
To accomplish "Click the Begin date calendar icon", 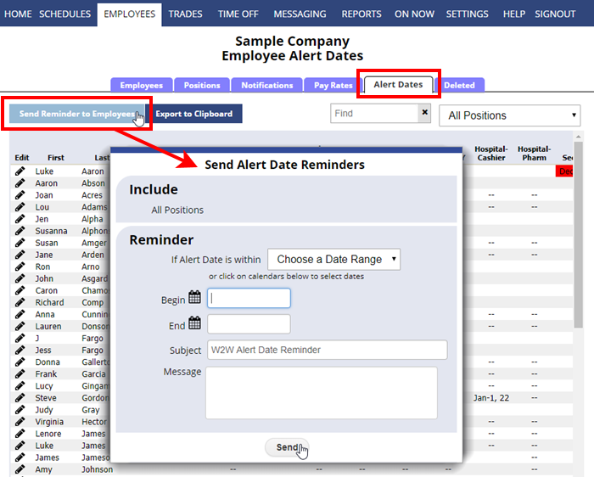I will (194, 298).
